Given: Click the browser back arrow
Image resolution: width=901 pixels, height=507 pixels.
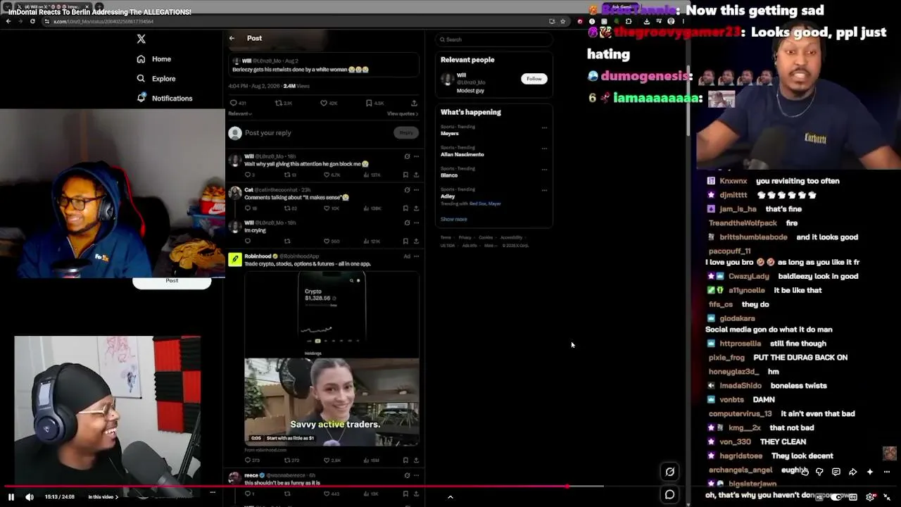Looking at the screenshot, I should [x=8, y=21].
